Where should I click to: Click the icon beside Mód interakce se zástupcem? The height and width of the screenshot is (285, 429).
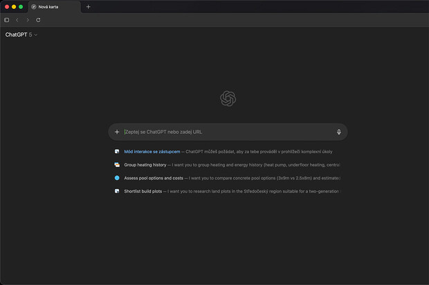117,151
